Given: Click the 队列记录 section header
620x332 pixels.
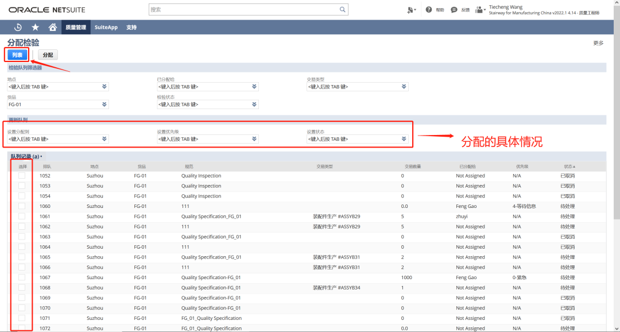Looking at the screenshot, I should pyautogui.click(x=26, y=156).
